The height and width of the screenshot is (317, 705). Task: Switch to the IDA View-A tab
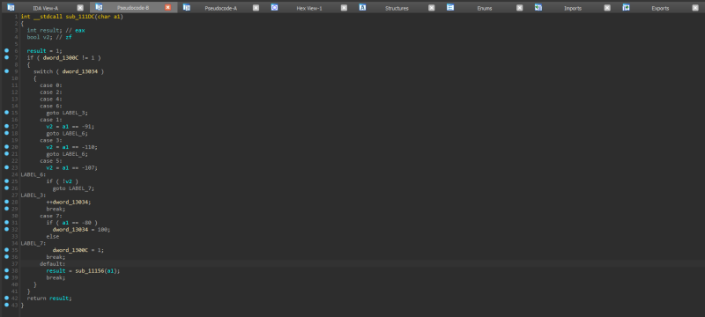point(46,8)
